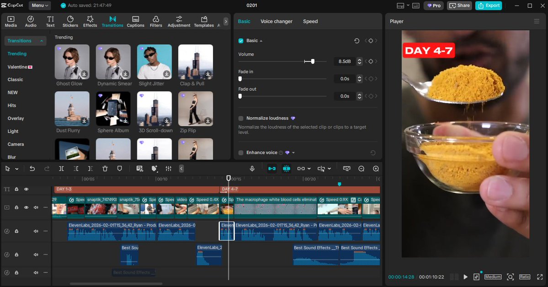Open the Templates panel
The image size is (548, 287).
pos(203,21)
